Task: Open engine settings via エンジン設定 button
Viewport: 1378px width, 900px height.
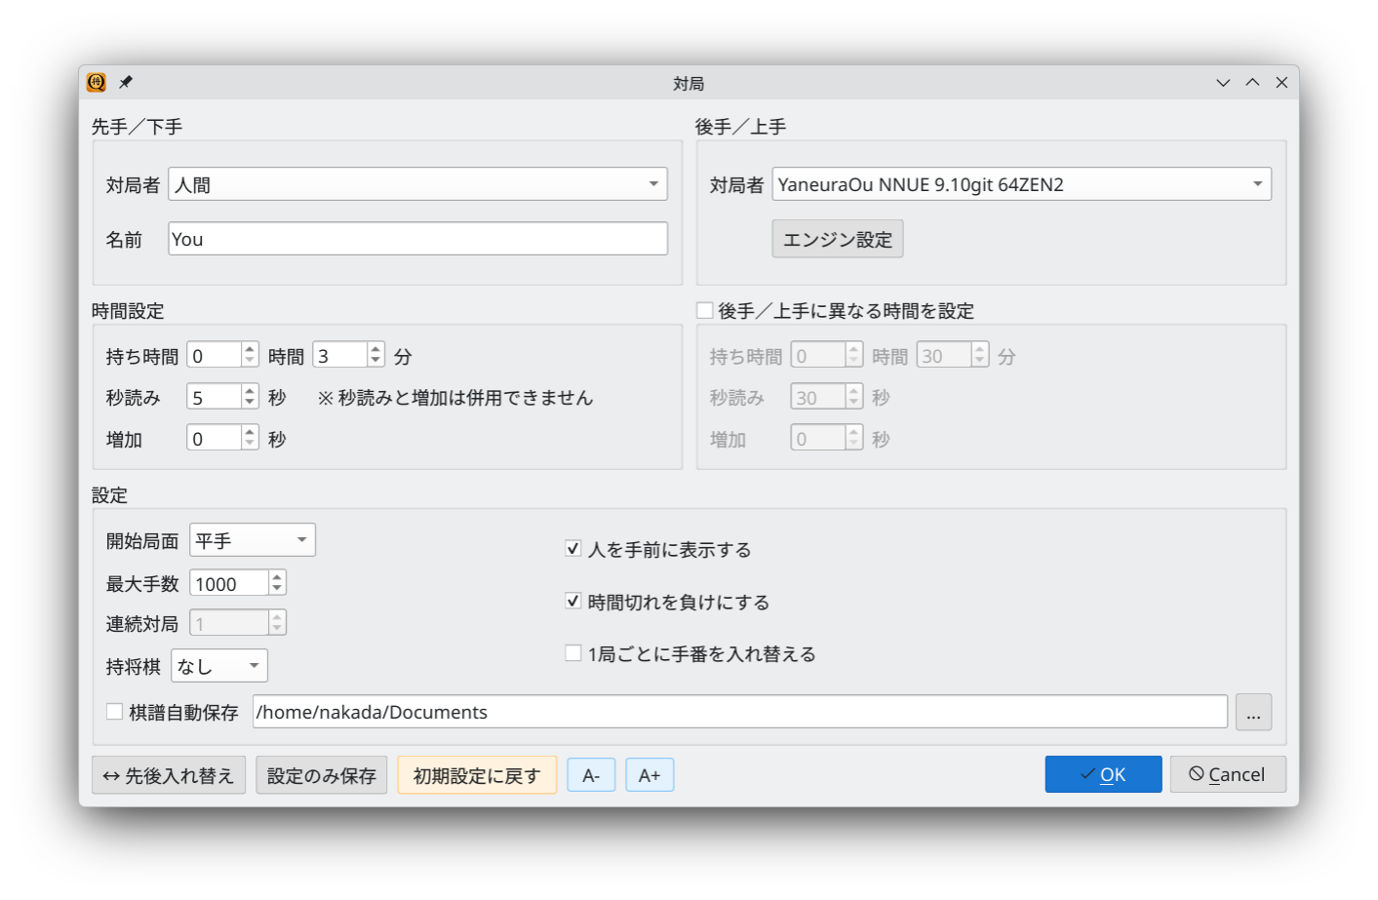Action: click(837, 238)
